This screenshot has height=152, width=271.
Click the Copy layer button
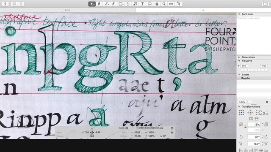pos(242,102)
